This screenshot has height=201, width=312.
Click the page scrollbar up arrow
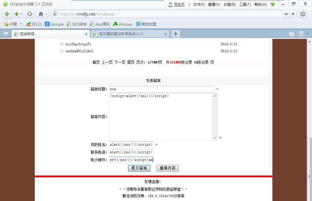[310, 41]
